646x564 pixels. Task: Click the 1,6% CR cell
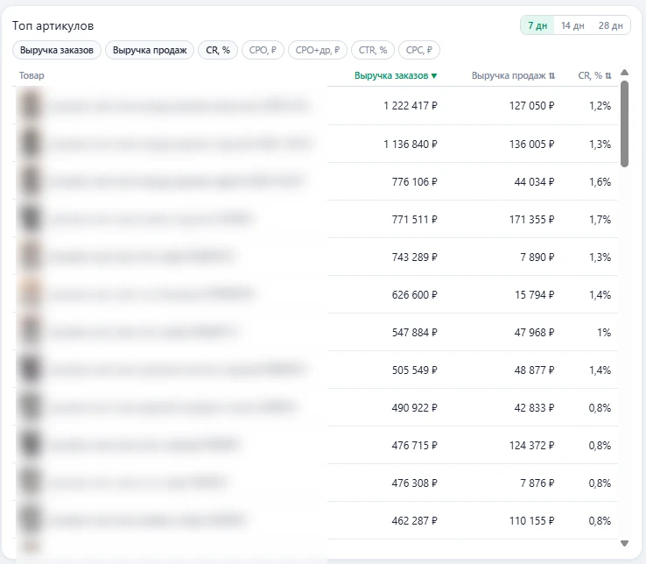tap(600, 182)
